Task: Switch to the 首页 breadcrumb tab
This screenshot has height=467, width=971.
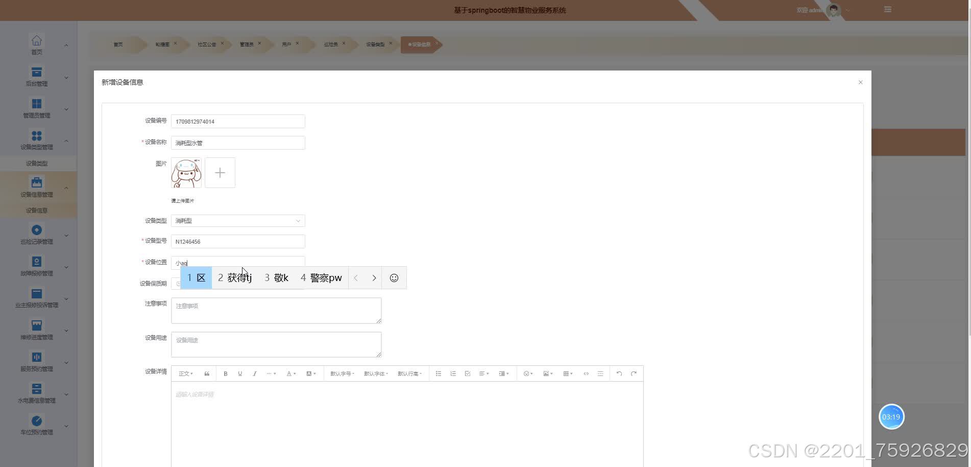Action: click(118, 44)
